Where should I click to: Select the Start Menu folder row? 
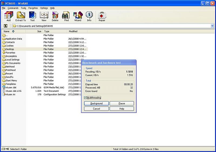pyautogui.click(x=45, y=80)
